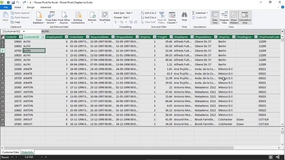Select the ShipPostalCode column header
This screenshot has width=285, height=160.
coord(269,37)
